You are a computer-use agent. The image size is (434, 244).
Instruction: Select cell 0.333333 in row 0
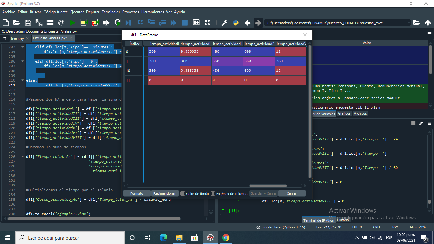pyautogui.click(x=195, y=51)
